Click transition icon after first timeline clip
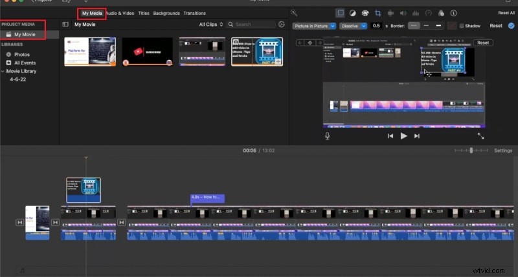 click(x=55, y=223)
